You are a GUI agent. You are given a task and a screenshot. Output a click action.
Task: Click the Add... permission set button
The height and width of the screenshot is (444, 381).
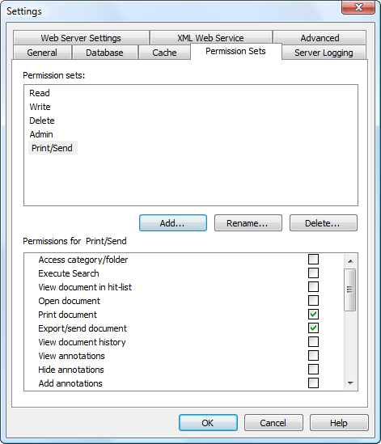click(x=173, y=223)
